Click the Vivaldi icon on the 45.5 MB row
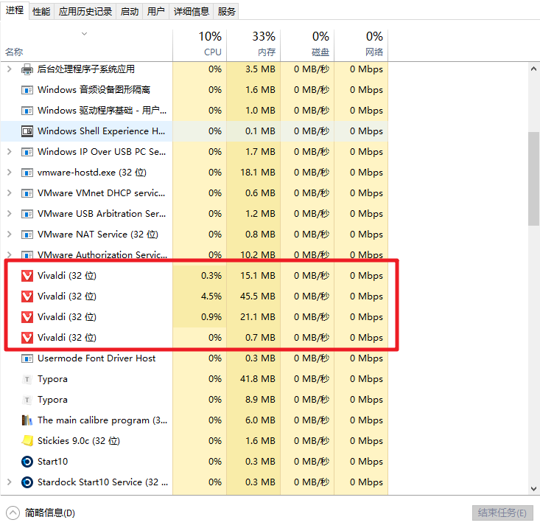Screen dimensions: 540x531 (x=27, y=296)
